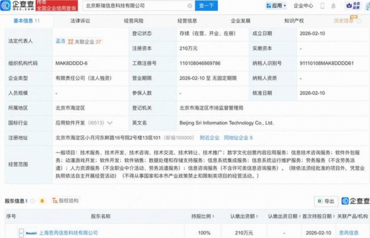Open 企业中心 link in header

pos(303,6)
